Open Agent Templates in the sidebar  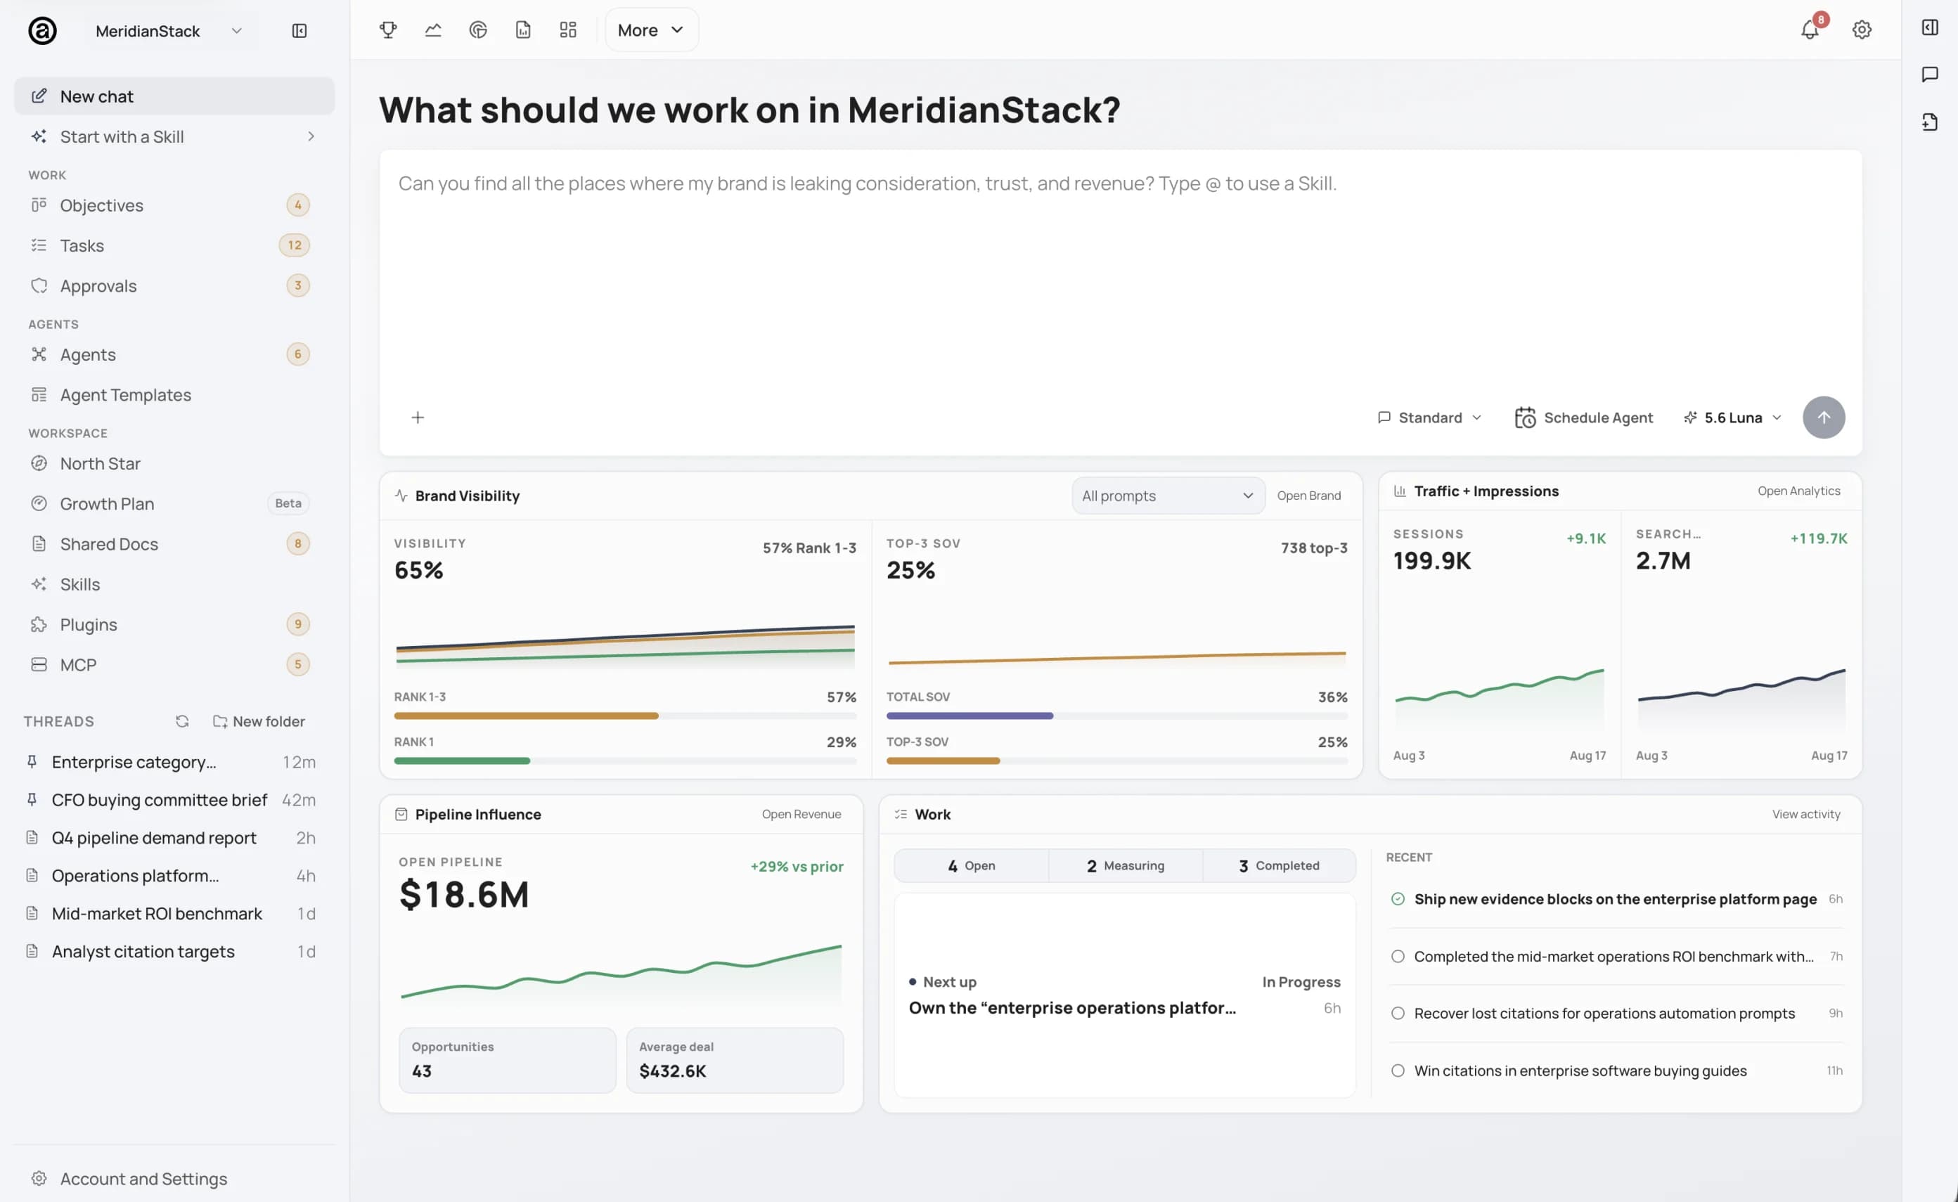[174, 394]
